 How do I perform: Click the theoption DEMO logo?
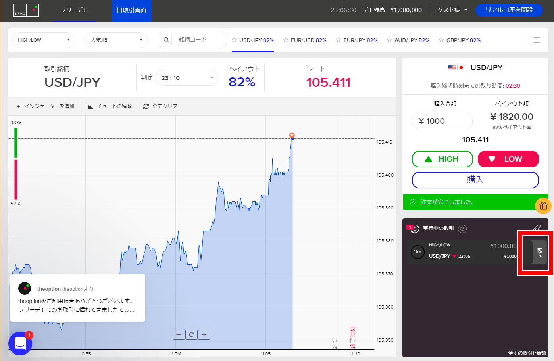pyautogui.click(x=27, y=10)
